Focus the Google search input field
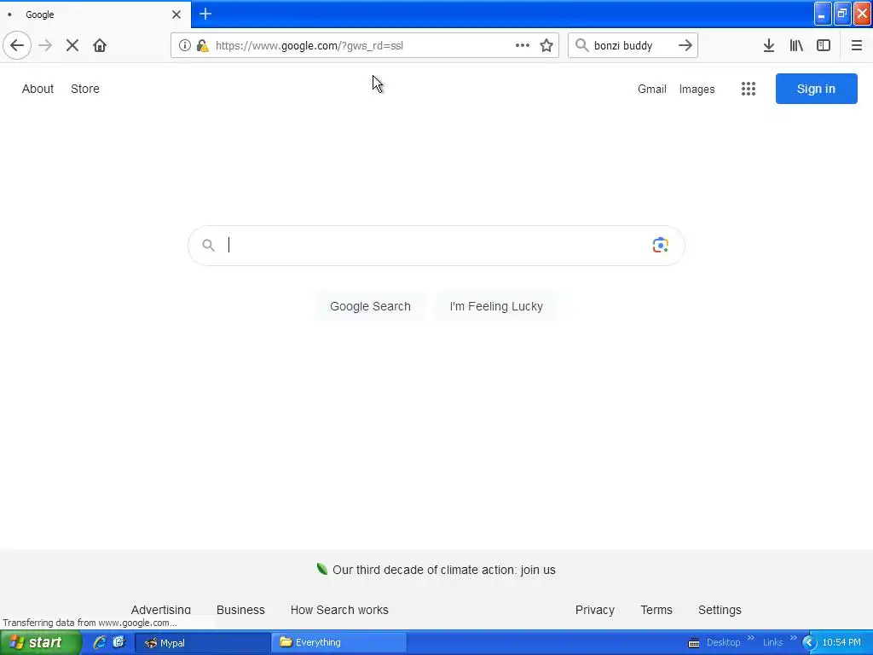The width and height of the screenshot is (873, 655). (x=436, y=245)
